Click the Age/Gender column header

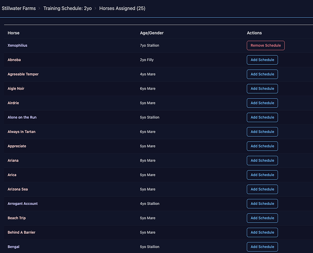tap(151, 33)
